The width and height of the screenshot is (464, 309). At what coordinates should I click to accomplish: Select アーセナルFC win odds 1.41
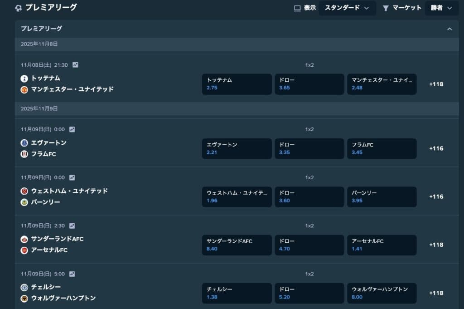382,245
